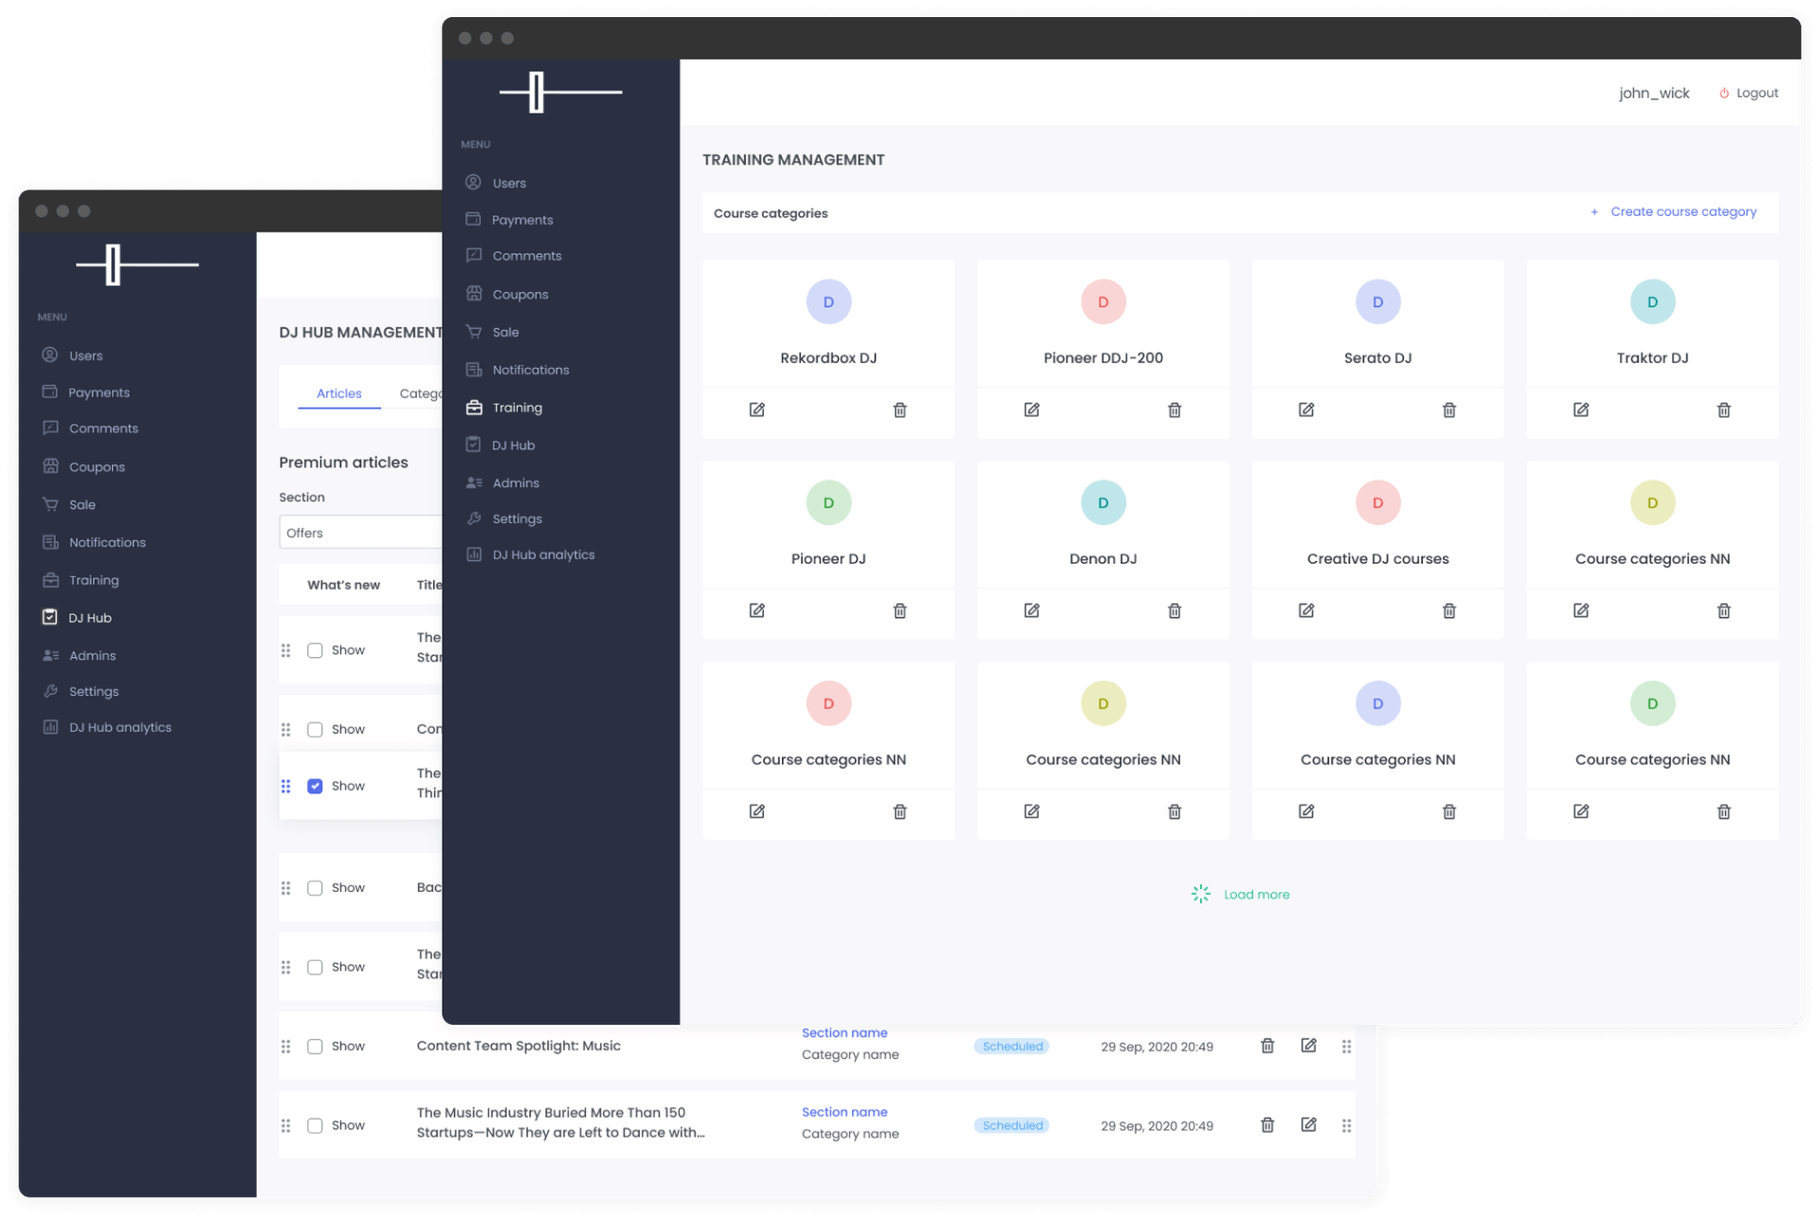This screenshot has width=1820, height=1219.
Task: Click the Pioneer DJ category card title
Action: 828,559
